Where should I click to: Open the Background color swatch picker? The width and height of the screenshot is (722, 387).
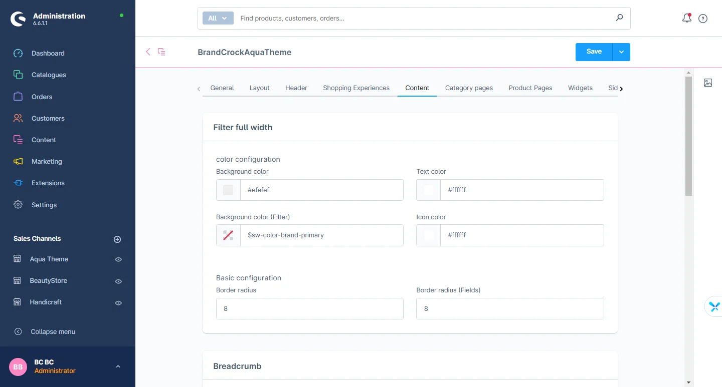click(228, 190)
